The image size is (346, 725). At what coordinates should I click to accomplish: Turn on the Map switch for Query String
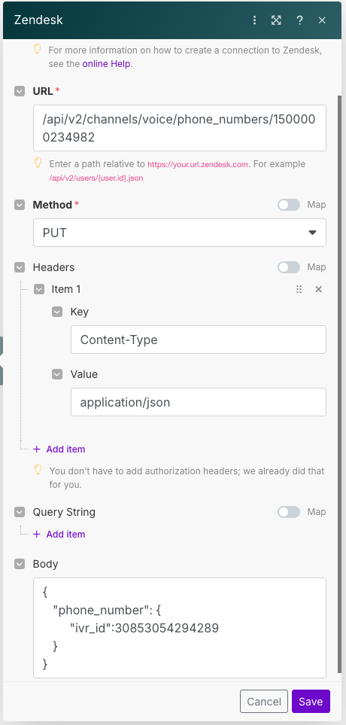coord(289,512)
